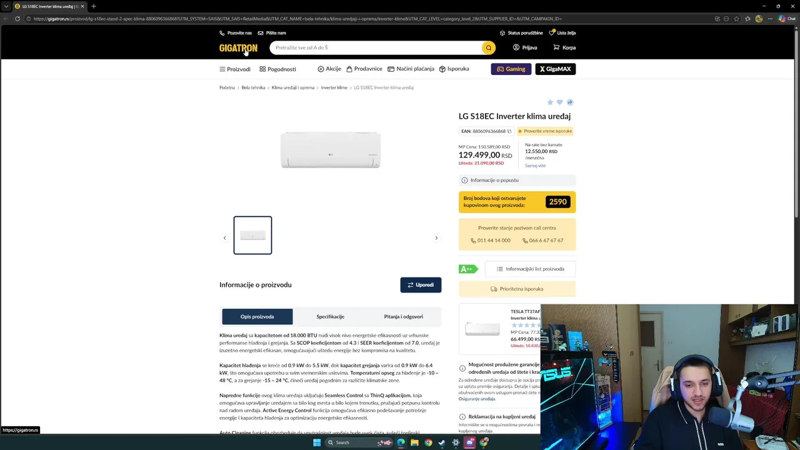
Task: Select Opis proizvoda tab
Action: click(257, 317)
